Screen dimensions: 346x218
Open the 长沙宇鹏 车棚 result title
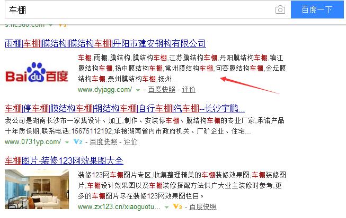125,109
